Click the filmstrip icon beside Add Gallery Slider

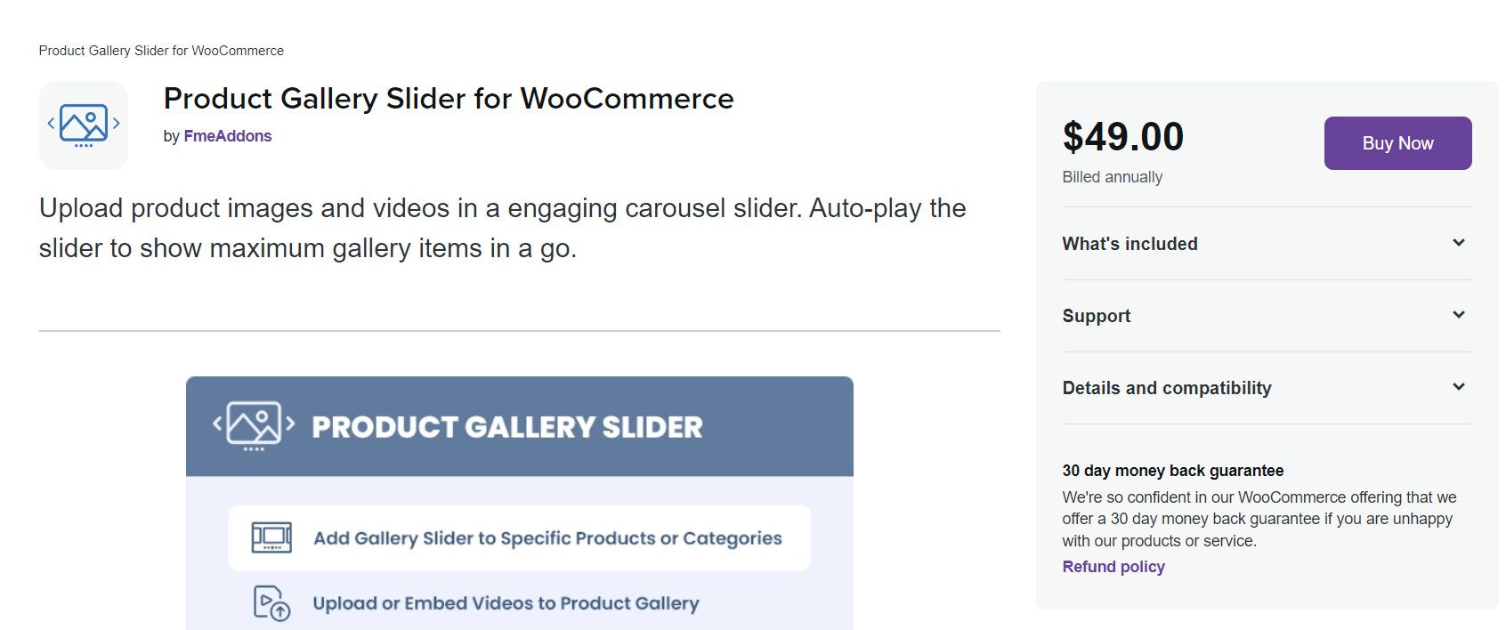pyautogui.click(x=271, y=537)
